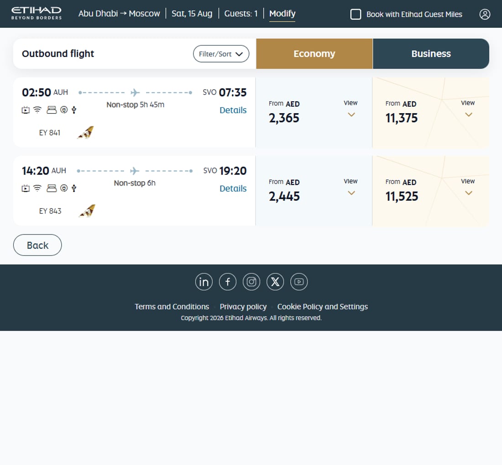This screenshot has width=502, height=465.
Task: Click entertainment TV icon for EY 841
Action: click(26, 110)
